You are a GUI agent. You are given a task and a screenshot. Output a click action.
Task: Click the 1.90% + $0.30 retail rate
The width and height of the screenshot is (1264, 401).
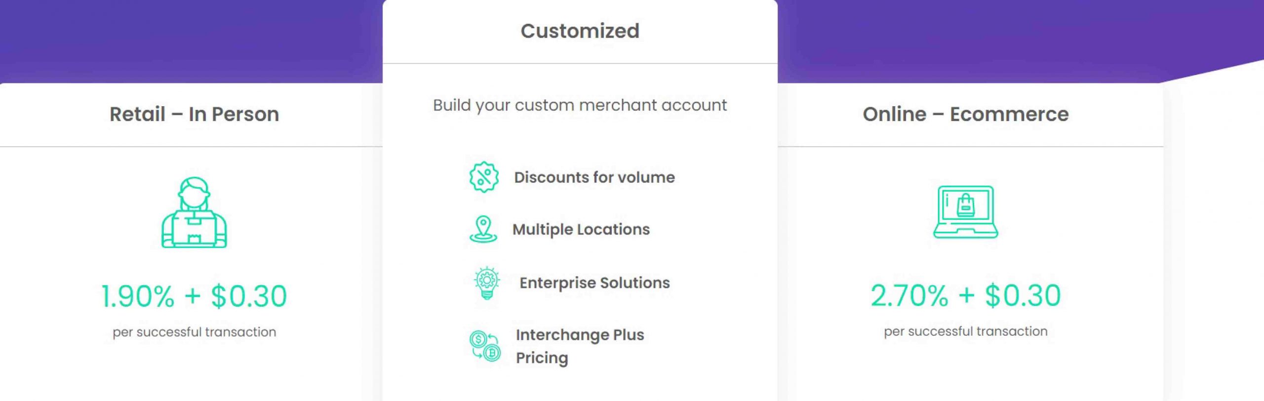[194, 296]
